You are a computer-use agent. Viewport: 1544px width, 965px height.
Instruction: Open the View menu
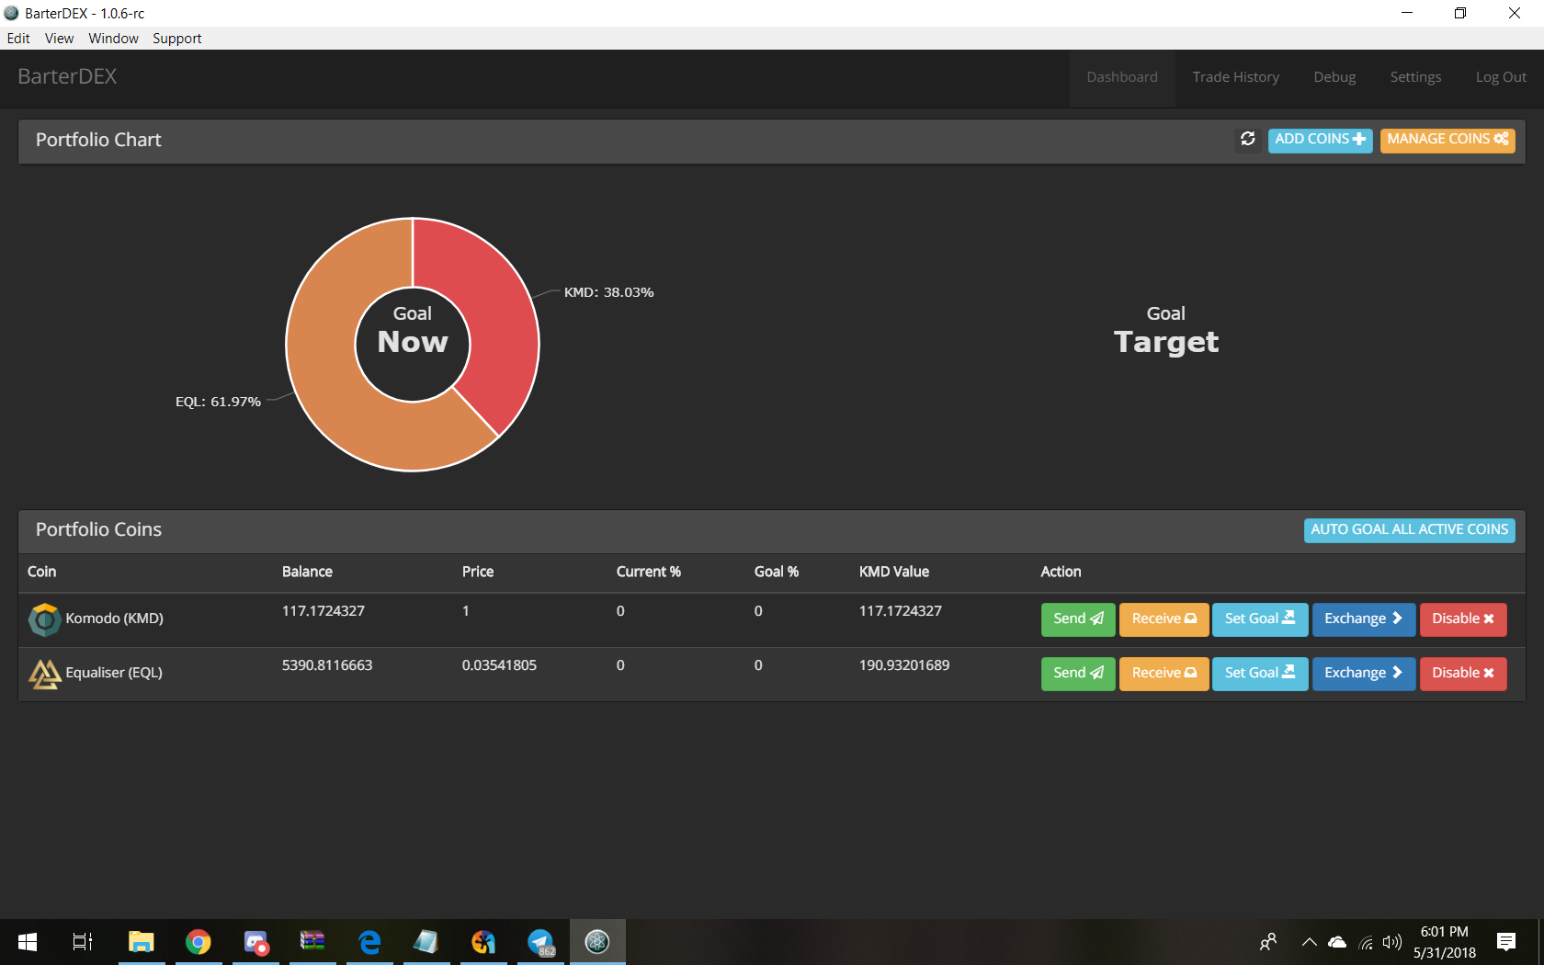pyautogui.click(x=59, y=39)
